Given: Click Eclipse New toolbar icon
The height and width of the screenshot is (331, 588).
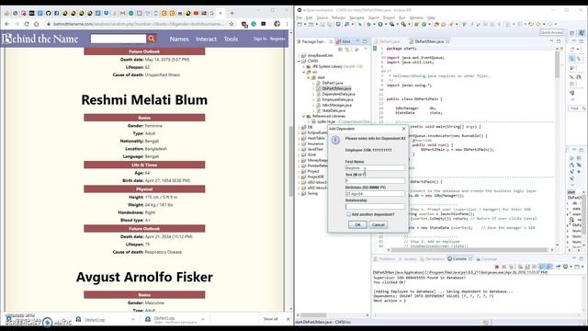Looking at the screenshot, I should coord(300,25).
